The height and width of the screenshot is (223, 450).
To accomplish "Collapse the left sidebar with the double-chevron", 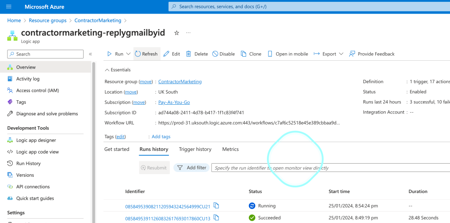I will 91,54.
